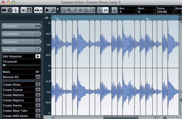Open the Beats All dropdown
Image resolution: width=182 pixels, height=119 pixels.
(38, 72)
